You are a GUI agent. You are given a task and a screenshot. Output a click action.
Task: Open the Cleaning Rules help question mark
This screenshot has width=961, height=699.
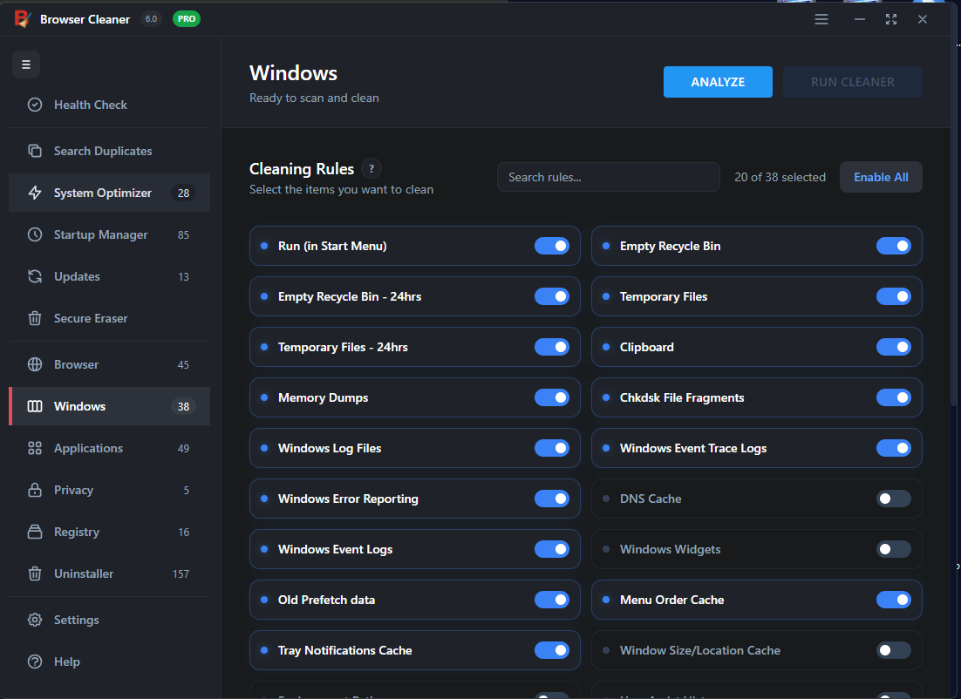371,169
